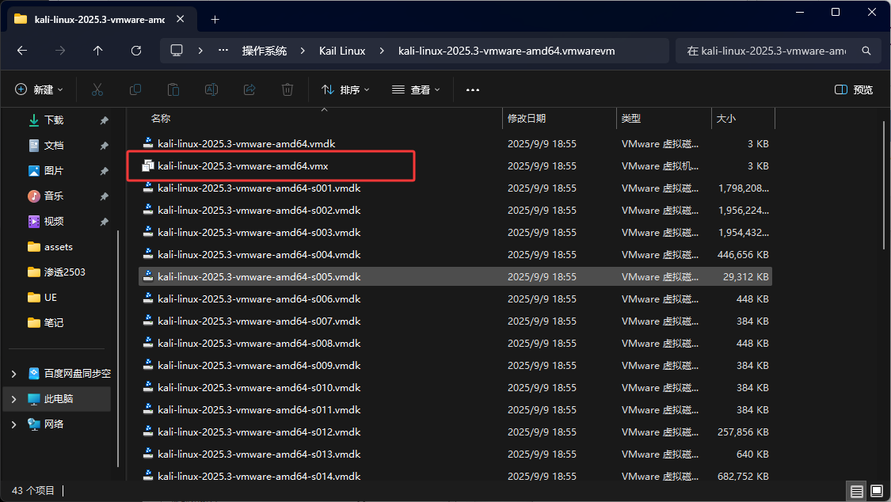Select 网络 in the sidebar

[54, 424]
